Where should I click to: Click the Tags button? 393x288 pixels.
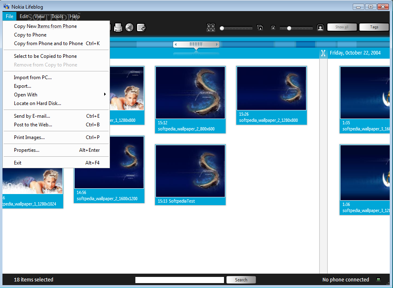[374, 27]
